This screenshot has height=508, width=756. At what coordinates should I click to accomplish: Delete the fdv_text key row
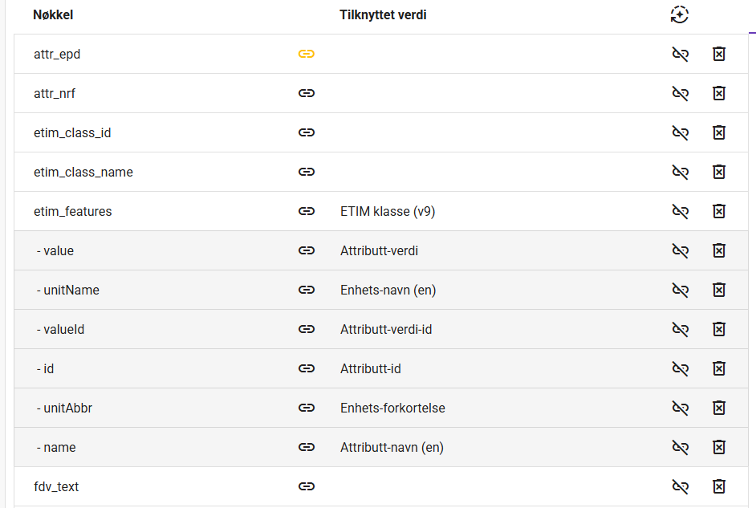719,486
